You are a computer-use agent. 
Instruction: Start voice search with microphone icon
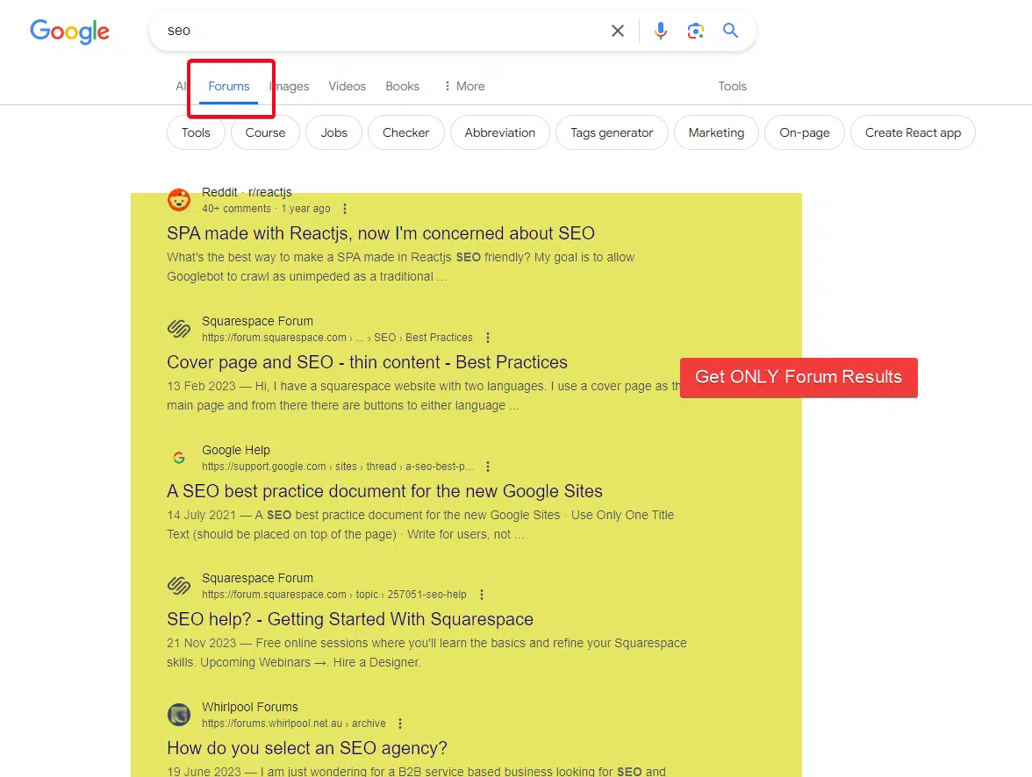[x=660, y=31]
